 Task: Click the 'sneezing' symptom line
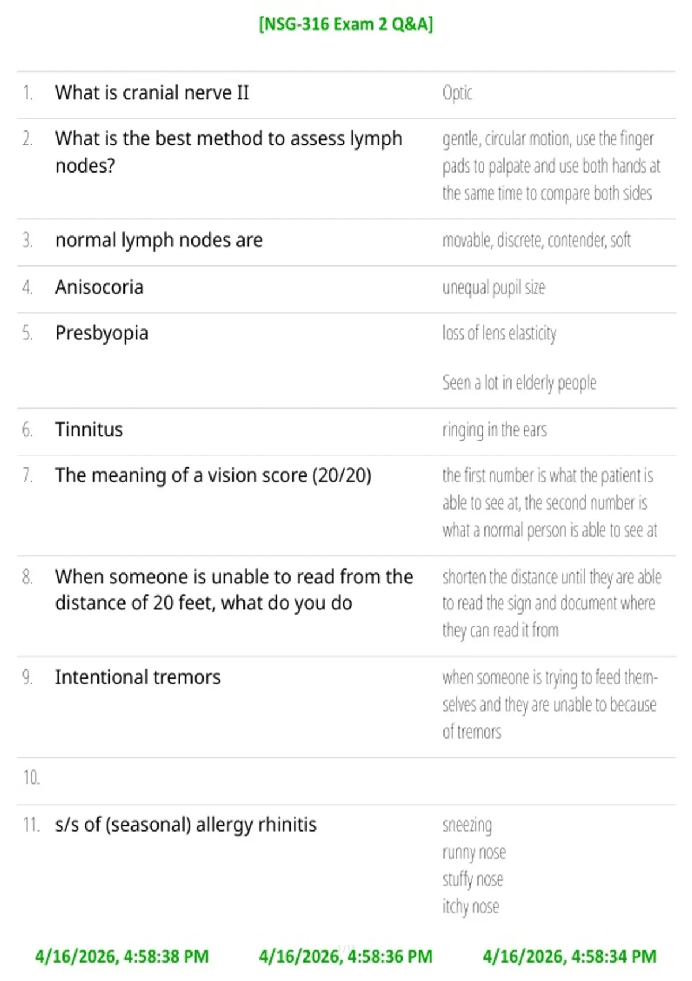[x=467, y=825]
